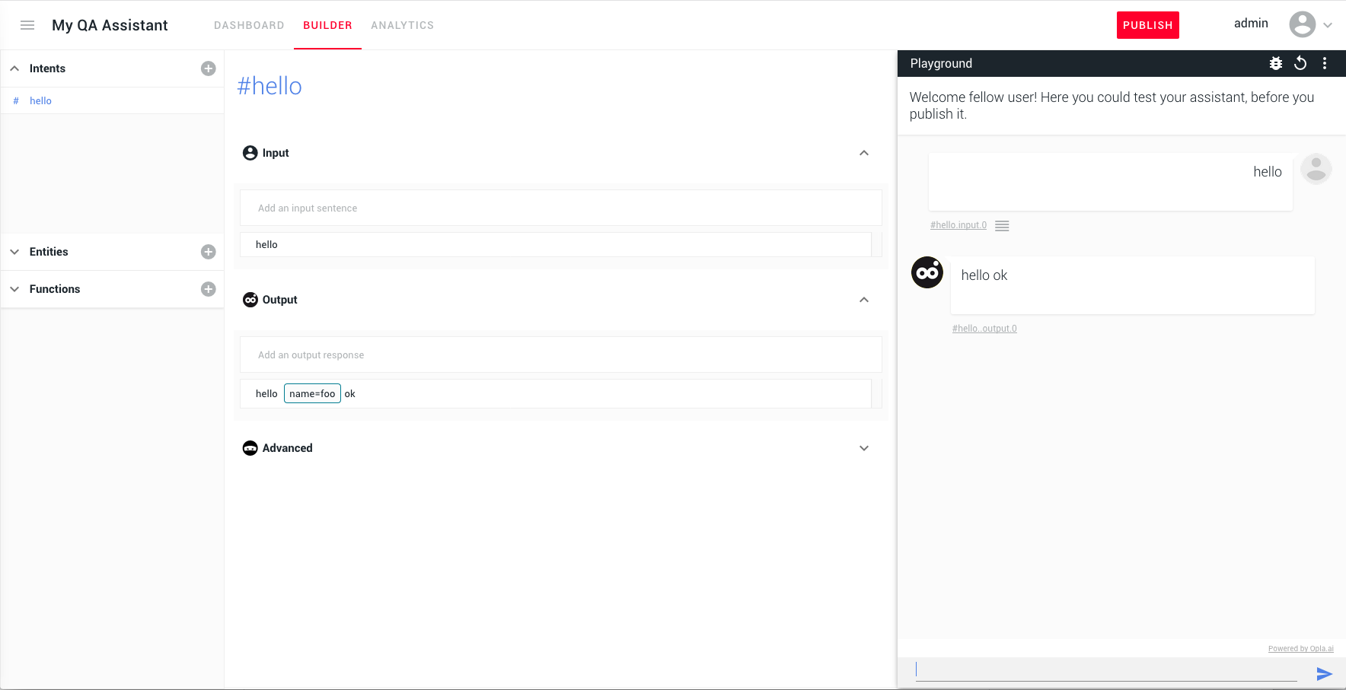
Task: Open the admin account dropdown arrow
Action: click(1328, 25)
